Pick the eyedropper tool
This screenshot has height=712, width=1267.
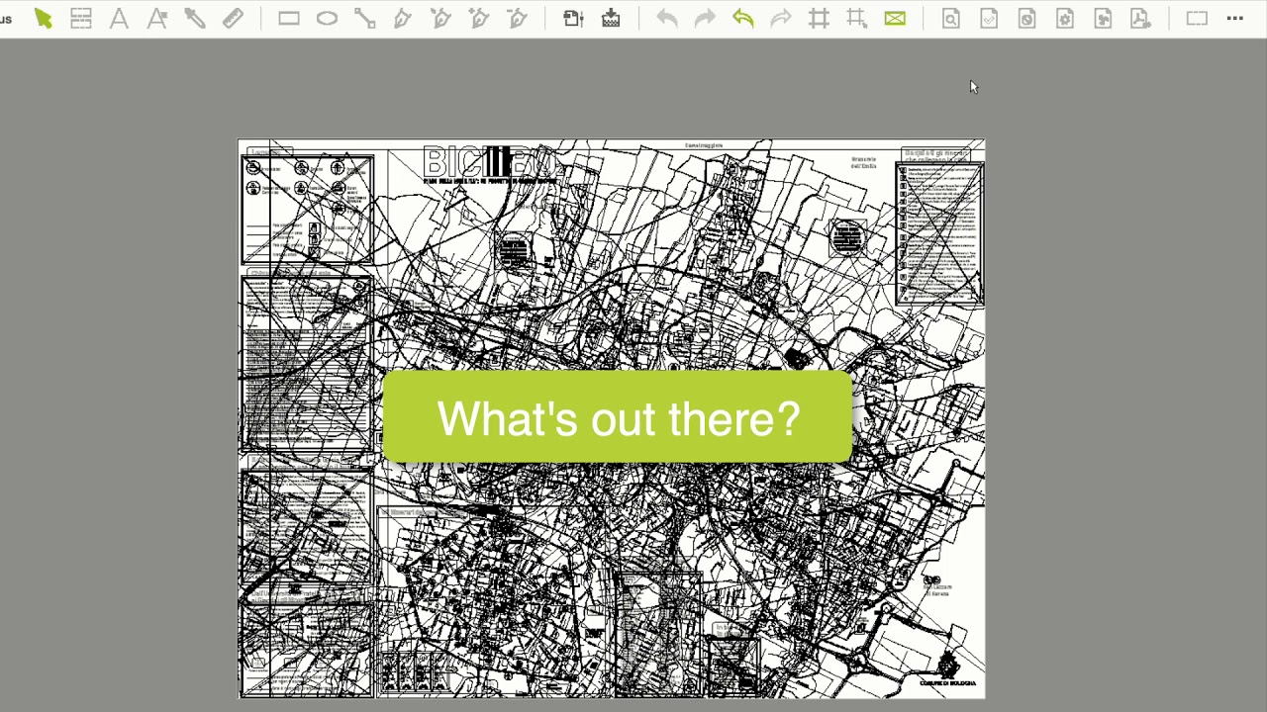click(x=194, y=19)
